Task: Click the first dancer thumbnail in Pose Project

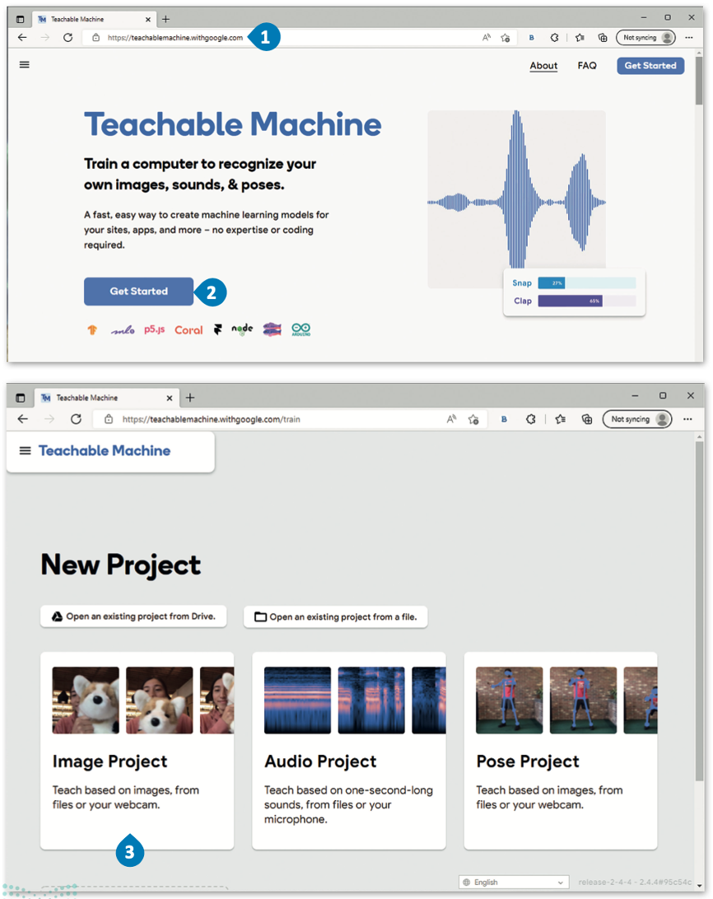Action: [509, 700]
